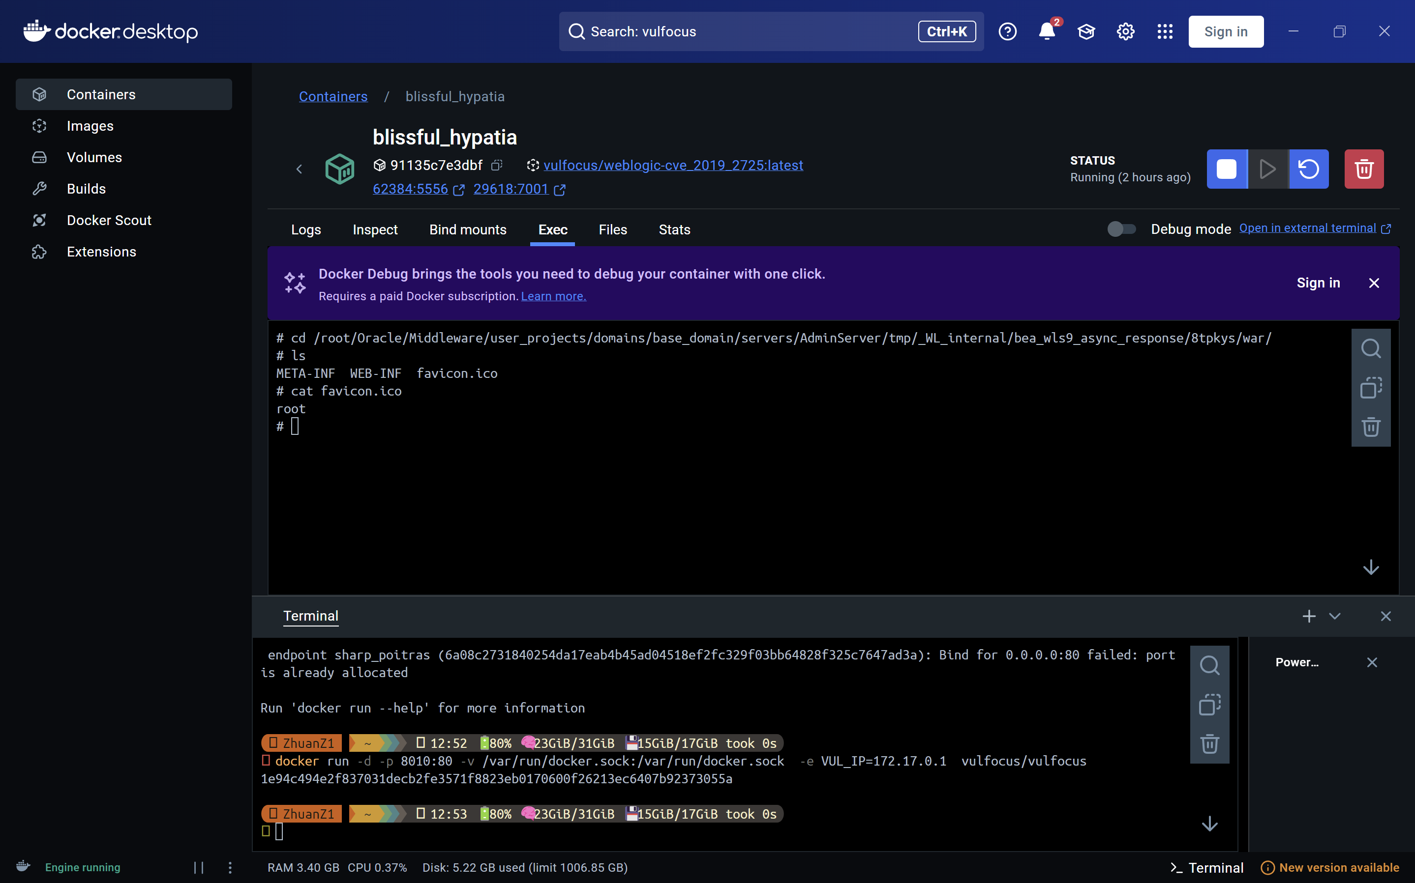Screen dimensions: 1415x883
Task: Restart the blissful_hypatia container
Action: pyautogui.click(x=1309, y=170)
